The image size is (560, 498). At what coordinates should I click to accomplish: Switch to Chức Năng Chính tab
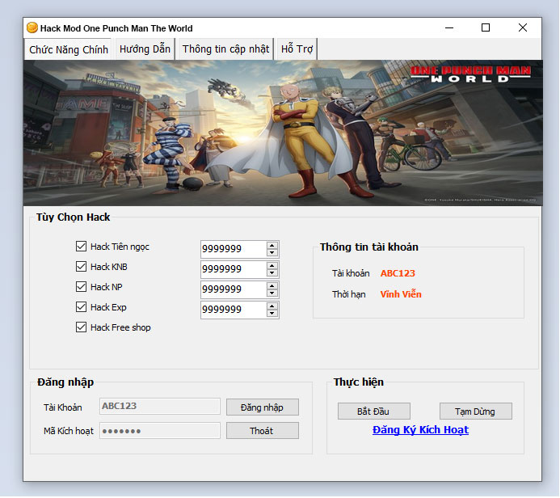coord(68,49)
